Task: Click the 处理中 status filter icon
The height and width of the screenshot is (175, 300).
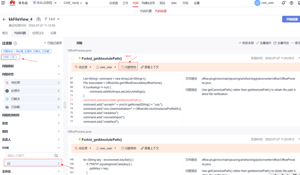Action: (x=7, y=91)
